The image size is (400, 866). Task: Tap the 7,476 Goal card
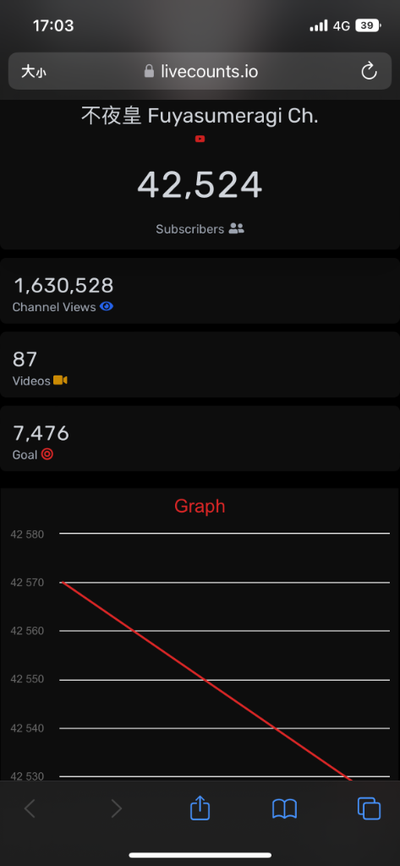tap(200, 438)
